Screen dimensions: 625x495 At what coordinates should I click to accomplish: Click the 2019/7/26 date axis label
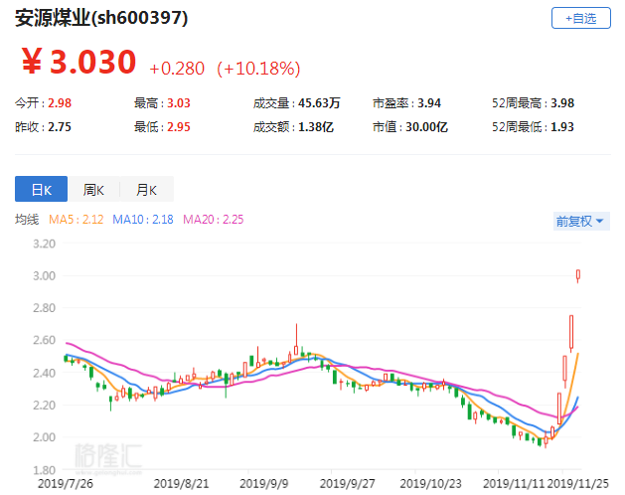pos(66,484)
